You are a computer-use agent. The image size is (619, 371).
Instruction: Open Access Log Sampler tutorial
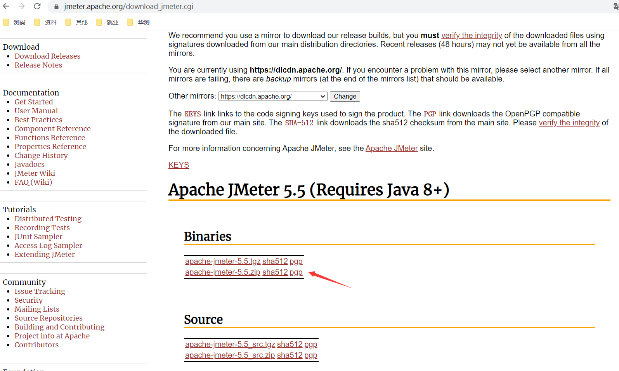point(48,245)
